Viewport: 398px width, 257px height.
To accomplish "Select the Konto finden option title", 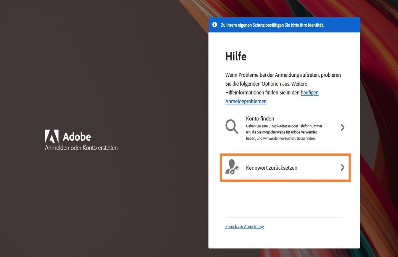I will click(x=260, y=119).
